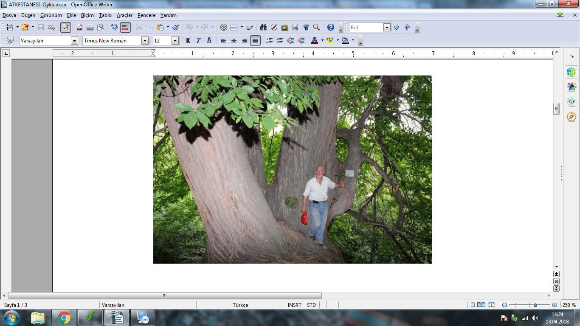Click INSRT insert mode status field
Screen dimensions: 580x326
click(294, 305)
